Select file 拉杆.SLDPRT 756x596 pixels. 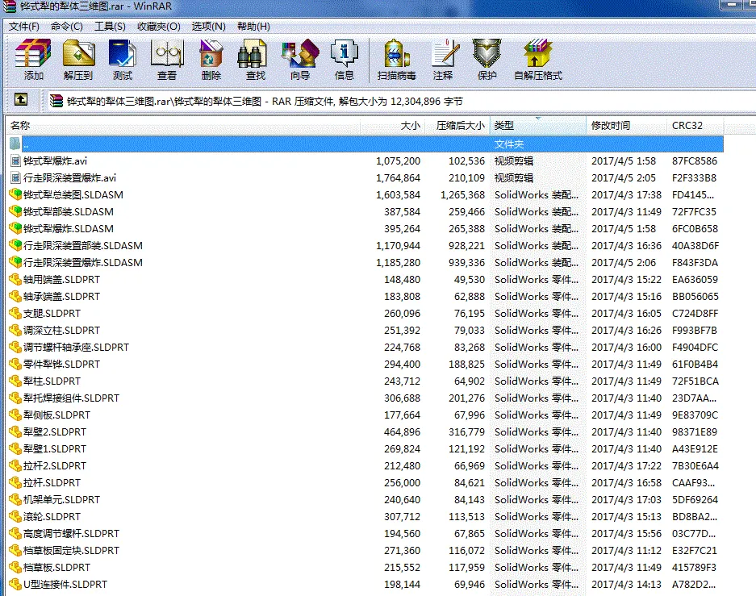[52, 483]
